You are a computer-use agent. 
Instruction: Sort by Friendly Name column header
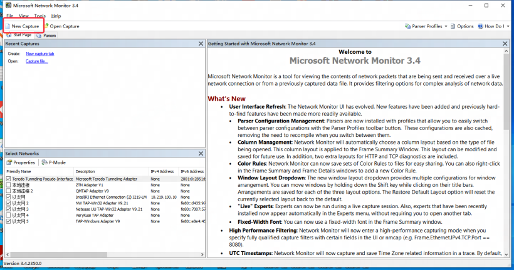click(x=39, y=171)
